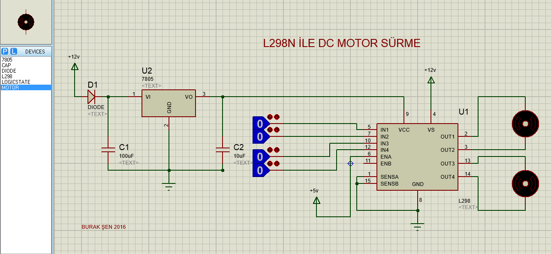Select DIODE in the DEVICES list
Viewport: 551px width, 254px height.
26,71
